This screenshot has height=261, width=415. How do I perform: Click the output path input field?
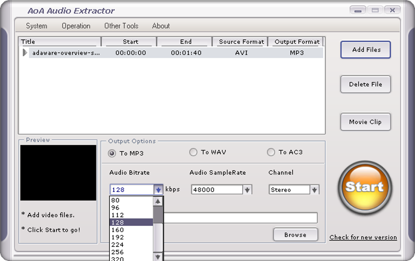point(240,218)
